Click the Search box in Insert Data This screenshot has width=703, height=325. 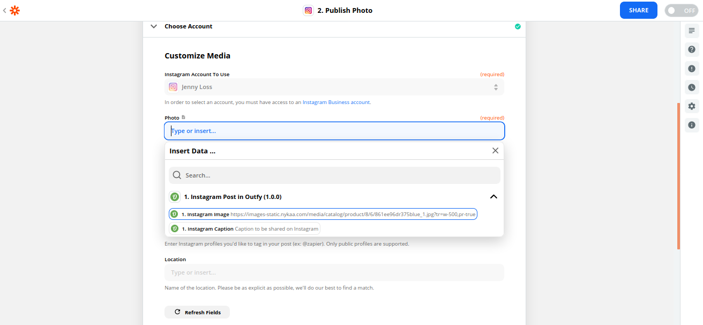334,175
